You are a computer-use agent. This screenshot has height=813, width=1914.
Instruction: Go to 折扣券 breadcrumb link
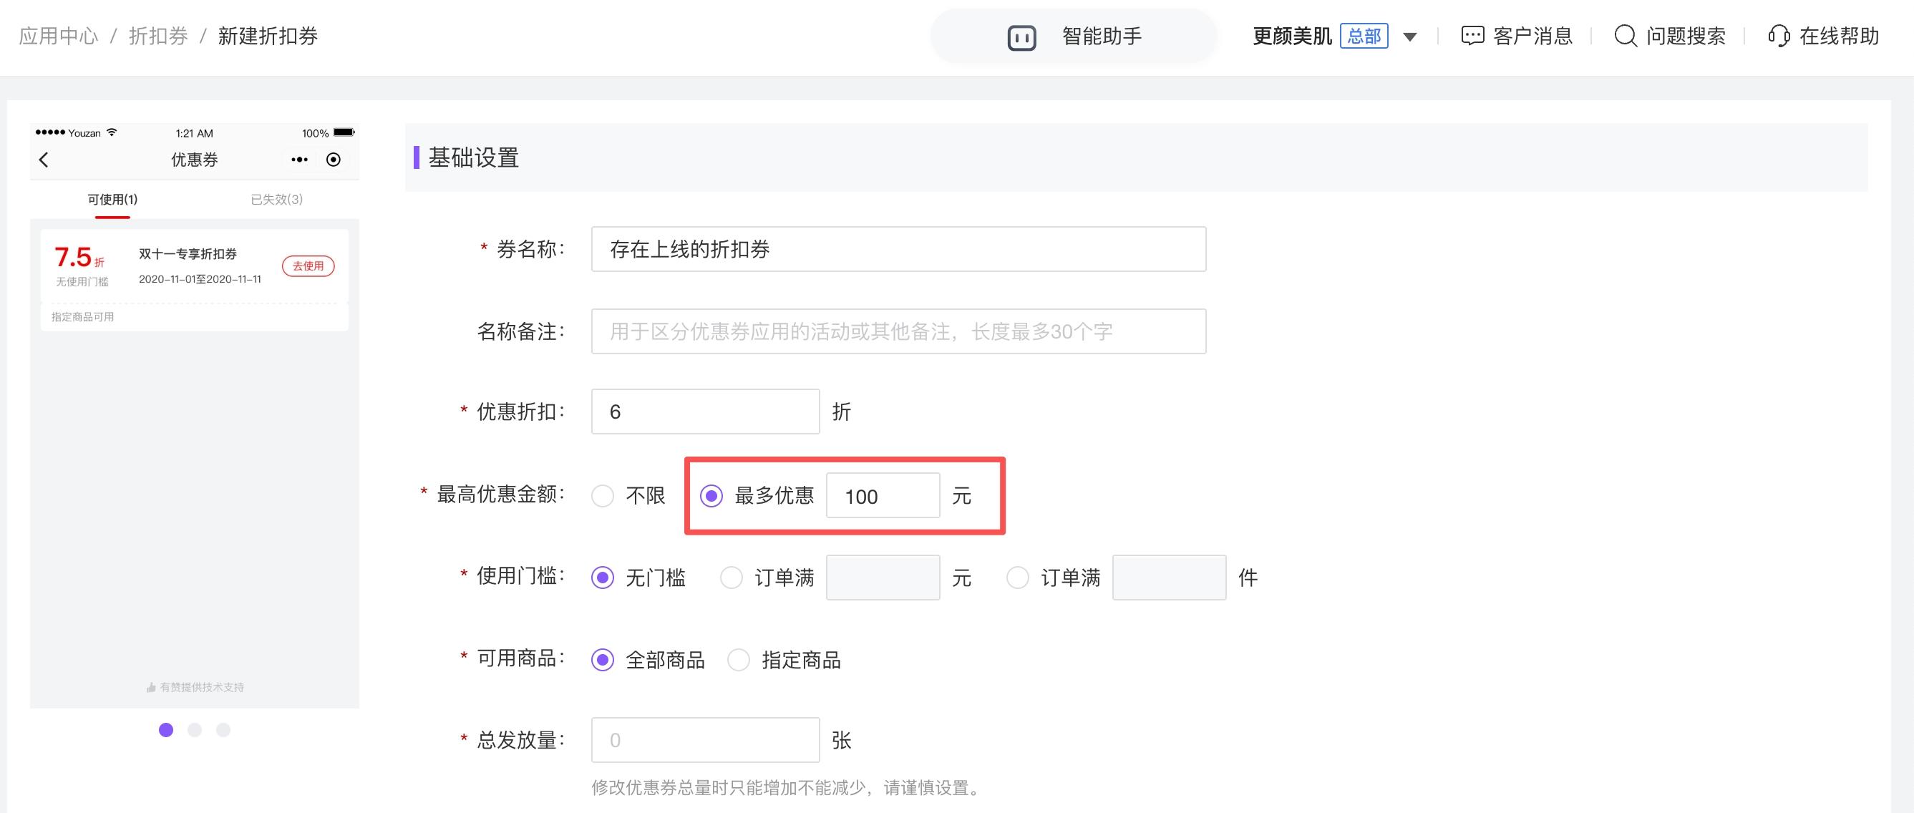[x=158, y=36]
